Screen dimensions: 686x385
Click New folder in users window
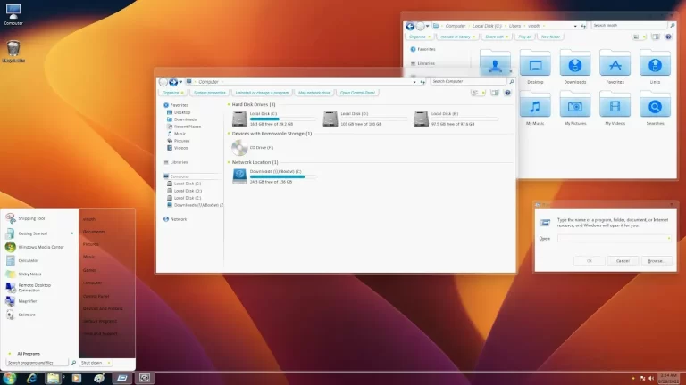[x=550, y=37]
